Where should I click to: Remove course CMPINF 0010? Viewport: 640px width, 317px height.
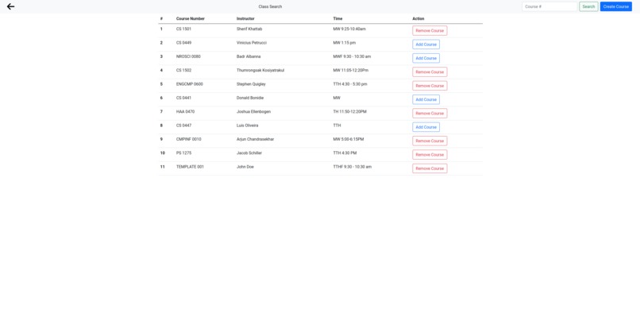point(430,141)
